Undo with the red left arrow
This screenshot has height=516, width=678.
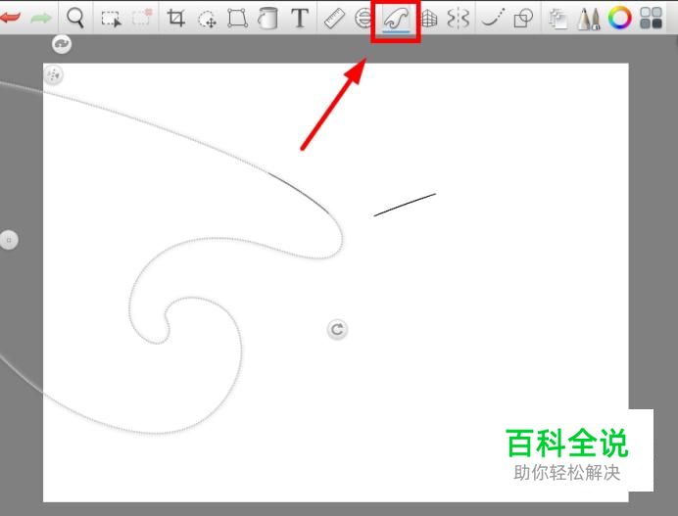coord(10,18)
